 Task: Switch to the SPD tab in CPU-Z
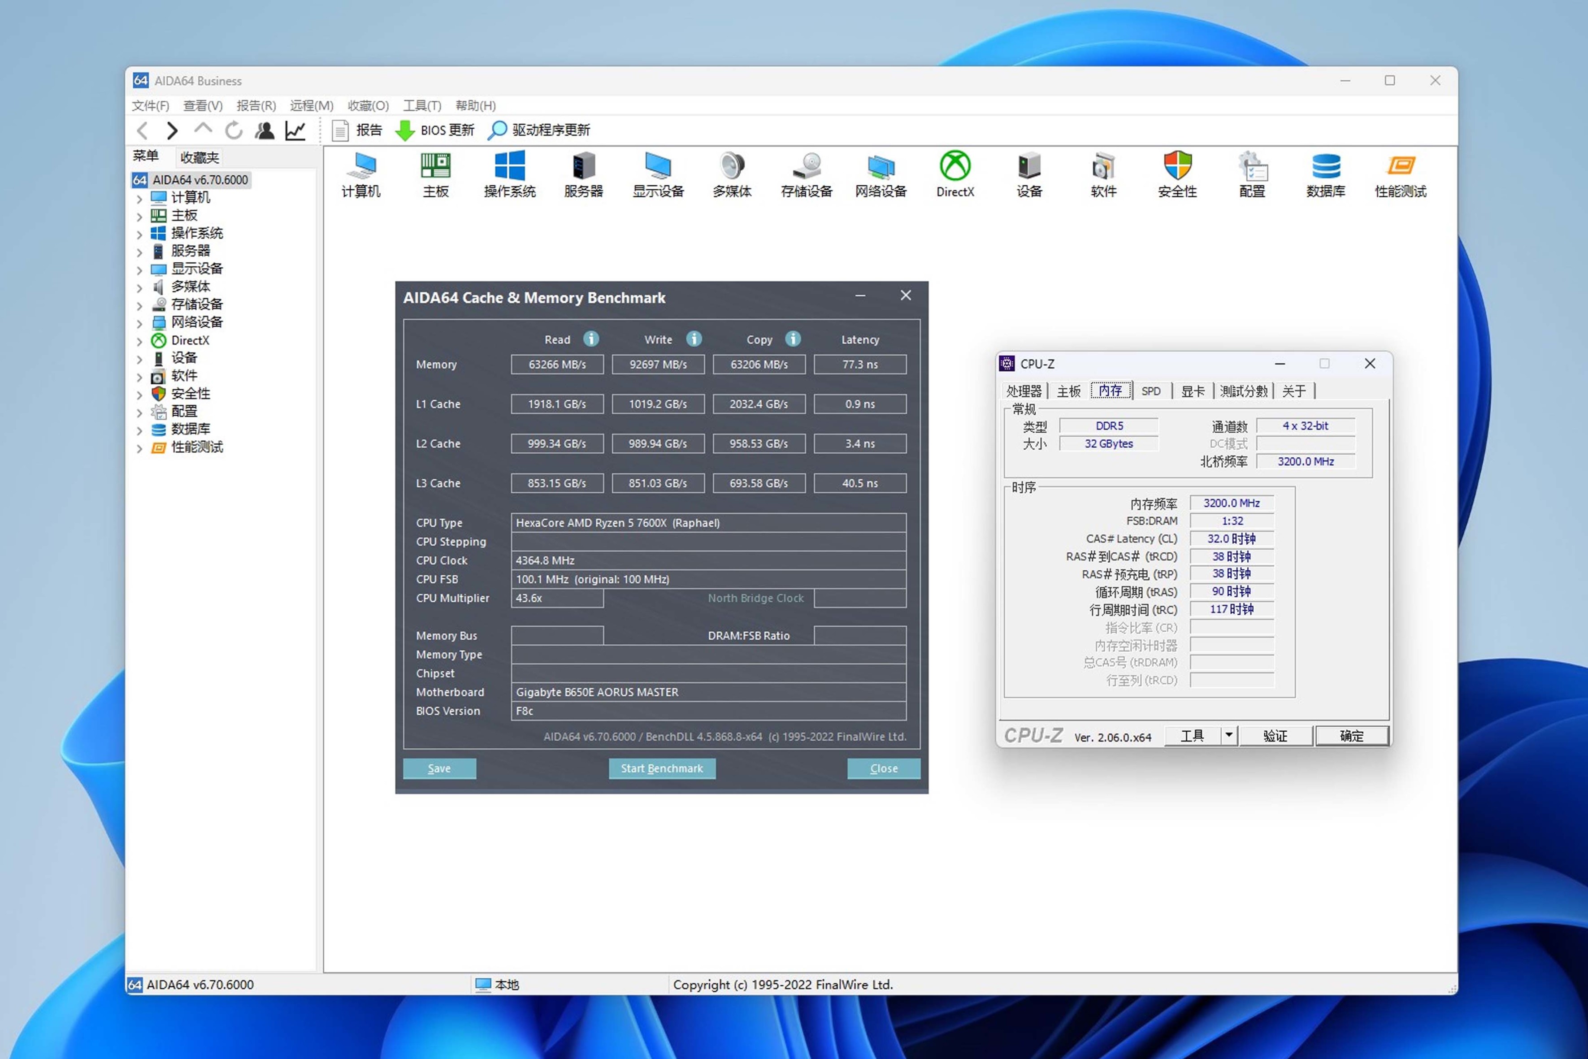1150,391
